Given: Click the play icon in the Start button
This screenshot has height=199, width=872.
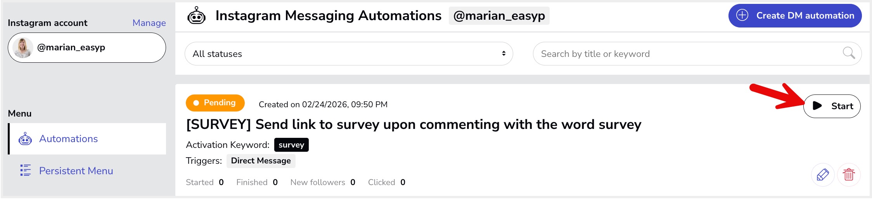Looking at the screenshot, I should [817, 106].
